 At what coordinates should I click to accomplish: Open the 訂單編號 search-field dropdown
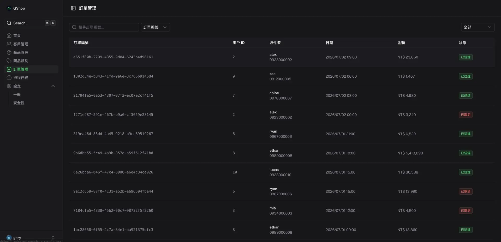155,27
